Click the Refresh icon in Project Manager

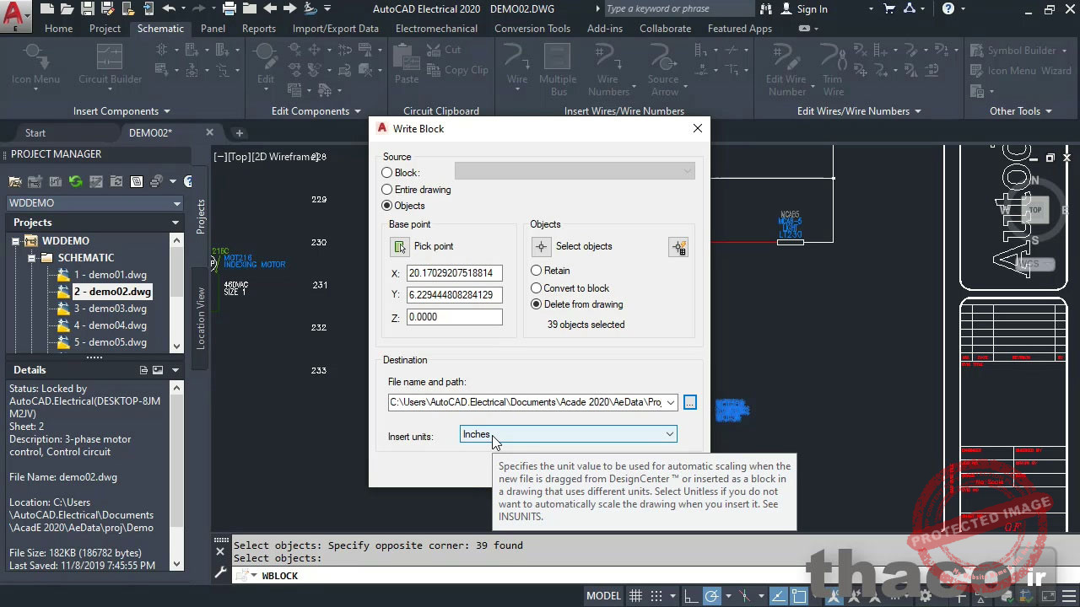pyautogui.click(x=76, y=181)
